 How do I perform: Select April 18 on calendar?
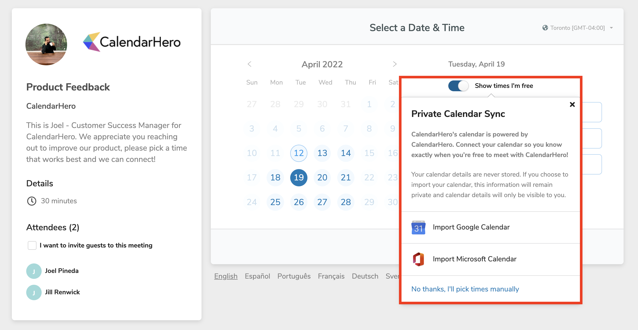tap(275, 178)
